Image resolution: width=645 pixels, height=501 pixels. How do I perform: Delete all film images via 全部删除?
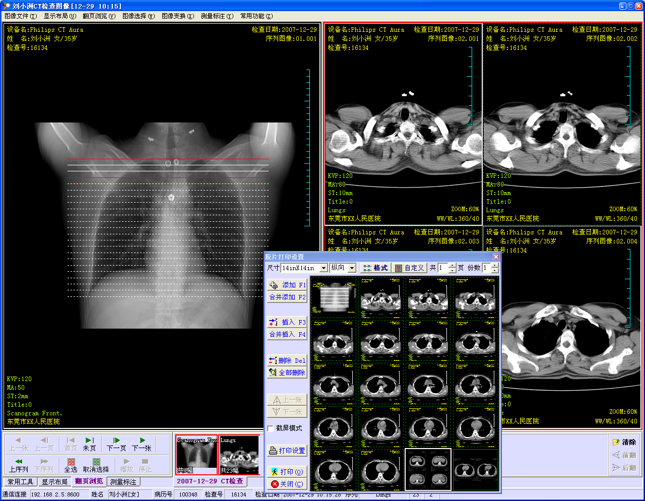(x=287, y=372)
